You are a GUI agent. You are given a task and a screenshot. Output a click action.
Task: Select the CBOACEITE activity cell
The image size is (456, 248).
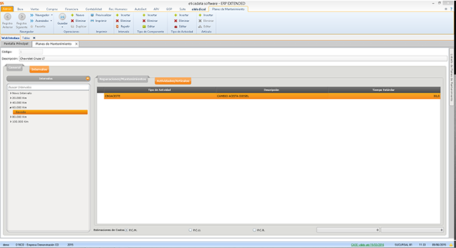click(x=160, y=96)
